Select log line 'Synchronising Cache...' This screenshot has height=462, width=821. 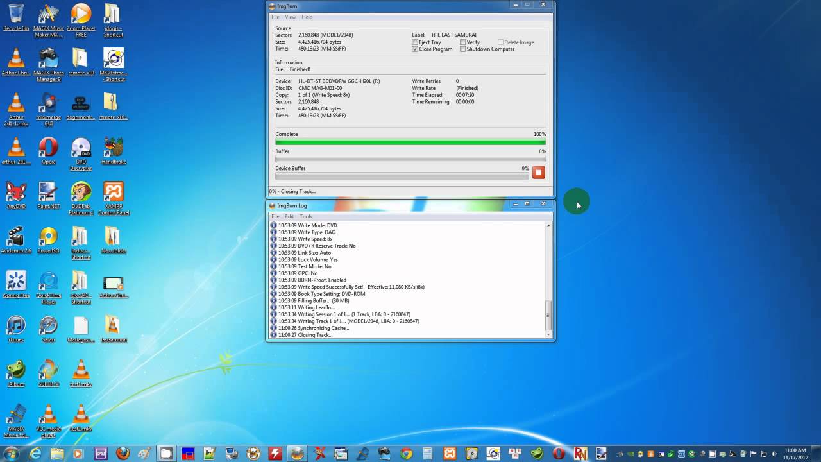314,328
